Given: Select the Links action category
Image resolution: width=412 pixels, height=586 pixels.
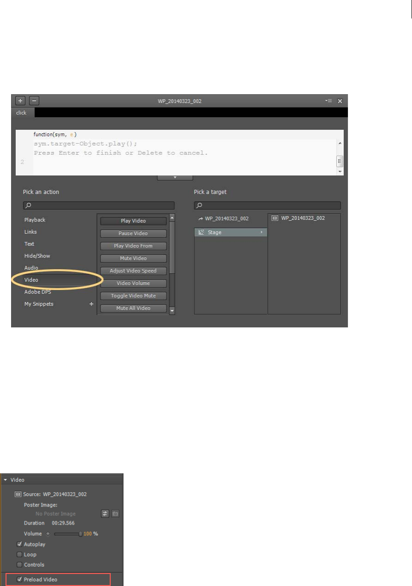Looking at the screenshot, I should point(30,232).
